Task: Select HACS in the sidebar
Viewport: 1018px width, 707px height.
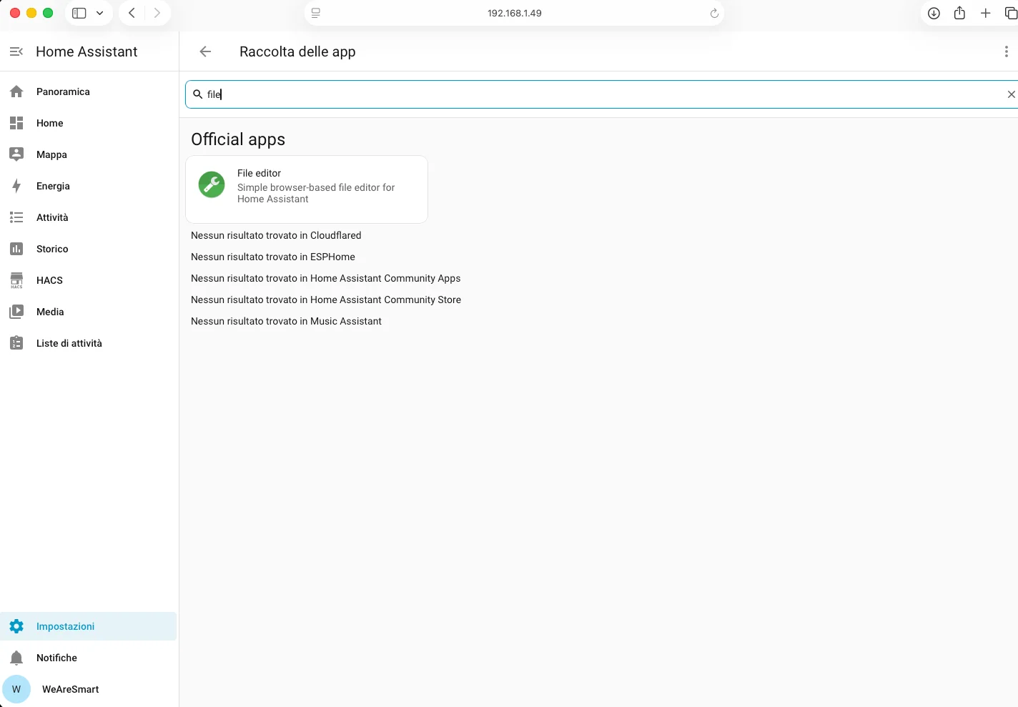Action: (x=89, y=280)
